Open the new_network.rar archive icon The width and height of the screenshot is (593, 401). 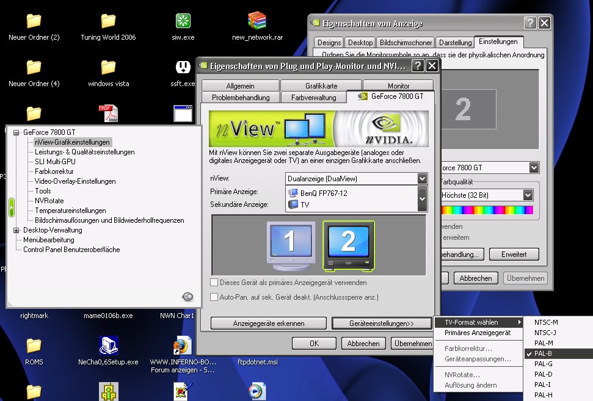click(257, 21)
